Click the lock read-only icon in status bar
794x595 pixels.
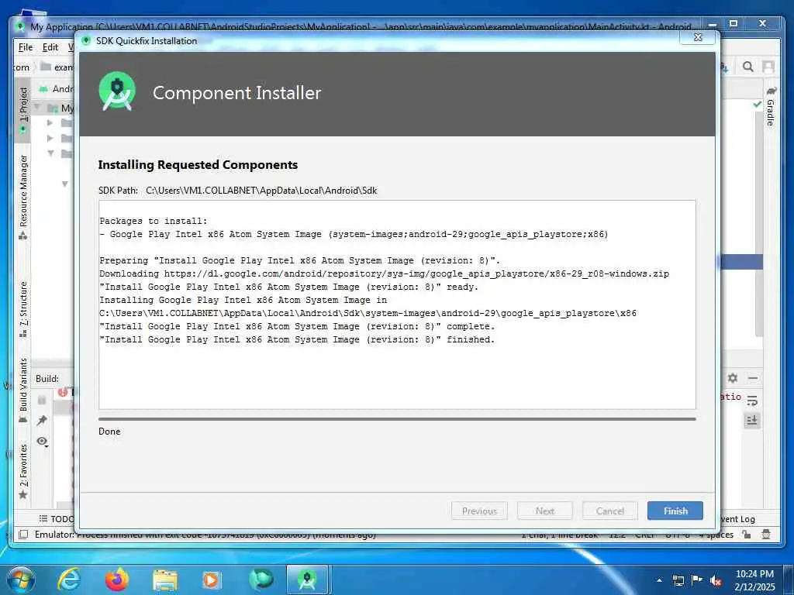(747, 535)
